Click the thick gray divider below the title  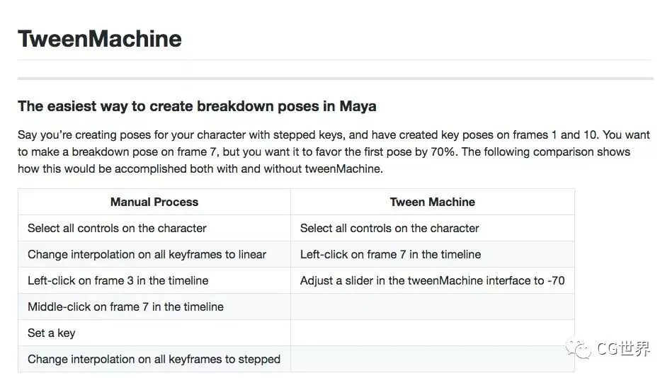point(336,78)
